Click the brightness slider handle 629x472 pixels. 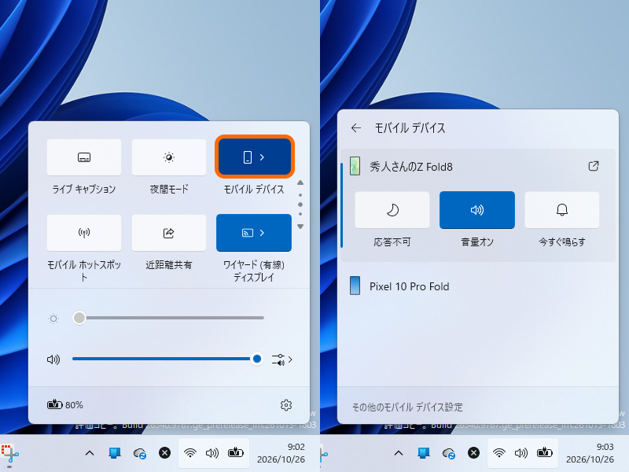click(79, 318)
